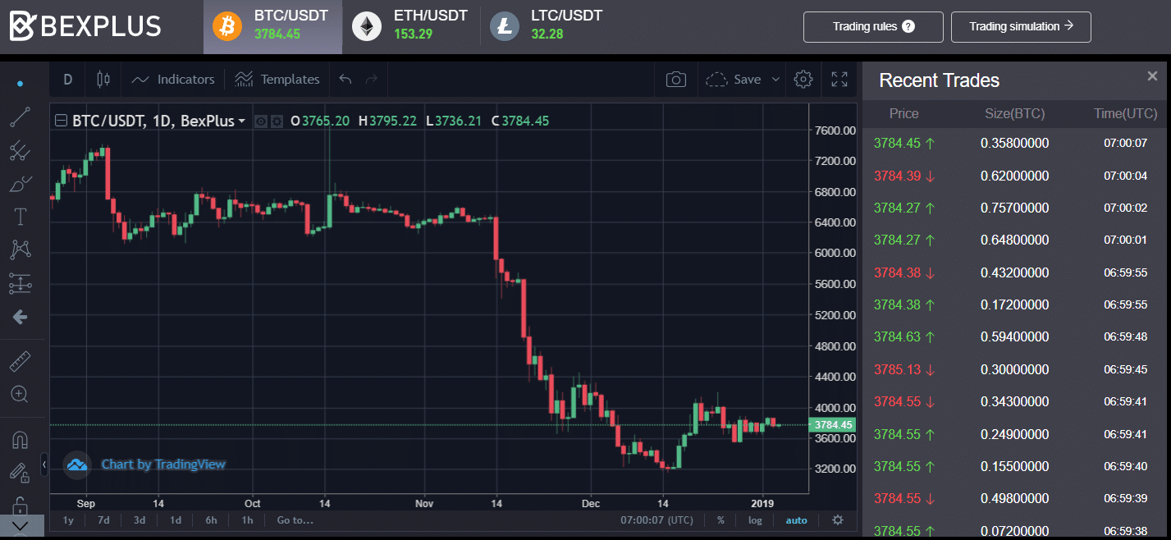
Task: Select the 3d time range
Action: pos(140,520)
